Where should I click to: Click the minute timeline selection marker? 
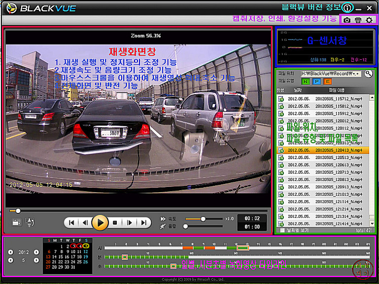click(125, 257)
